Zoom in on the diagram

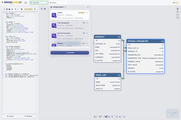[178, 12]
